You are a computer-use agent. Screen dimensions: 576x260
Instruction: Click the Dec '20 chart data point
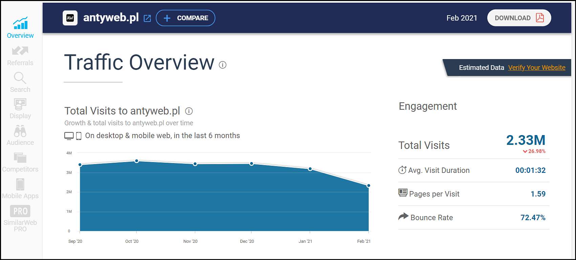(x=252, y=164)
